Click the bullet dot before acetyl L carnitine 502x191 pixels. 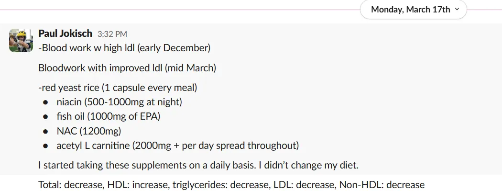tap(46, 146)
